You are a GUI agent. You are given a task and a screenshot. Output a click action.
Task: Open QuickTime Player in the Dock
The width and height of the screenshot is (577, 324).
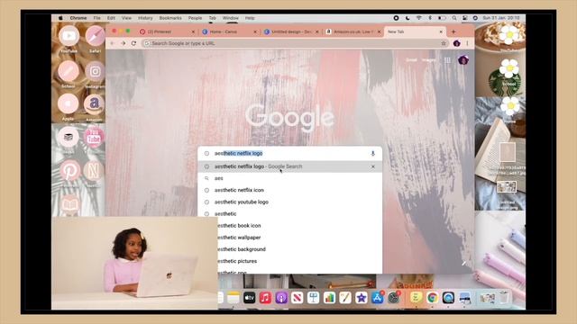[x=448, y=298]
